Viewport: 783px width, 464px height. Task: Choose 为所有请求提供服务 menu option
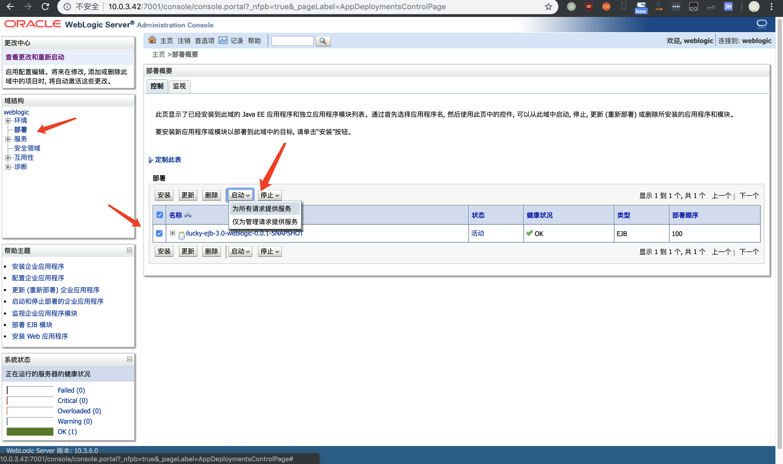pyautogui.click(x=262, y=209)
